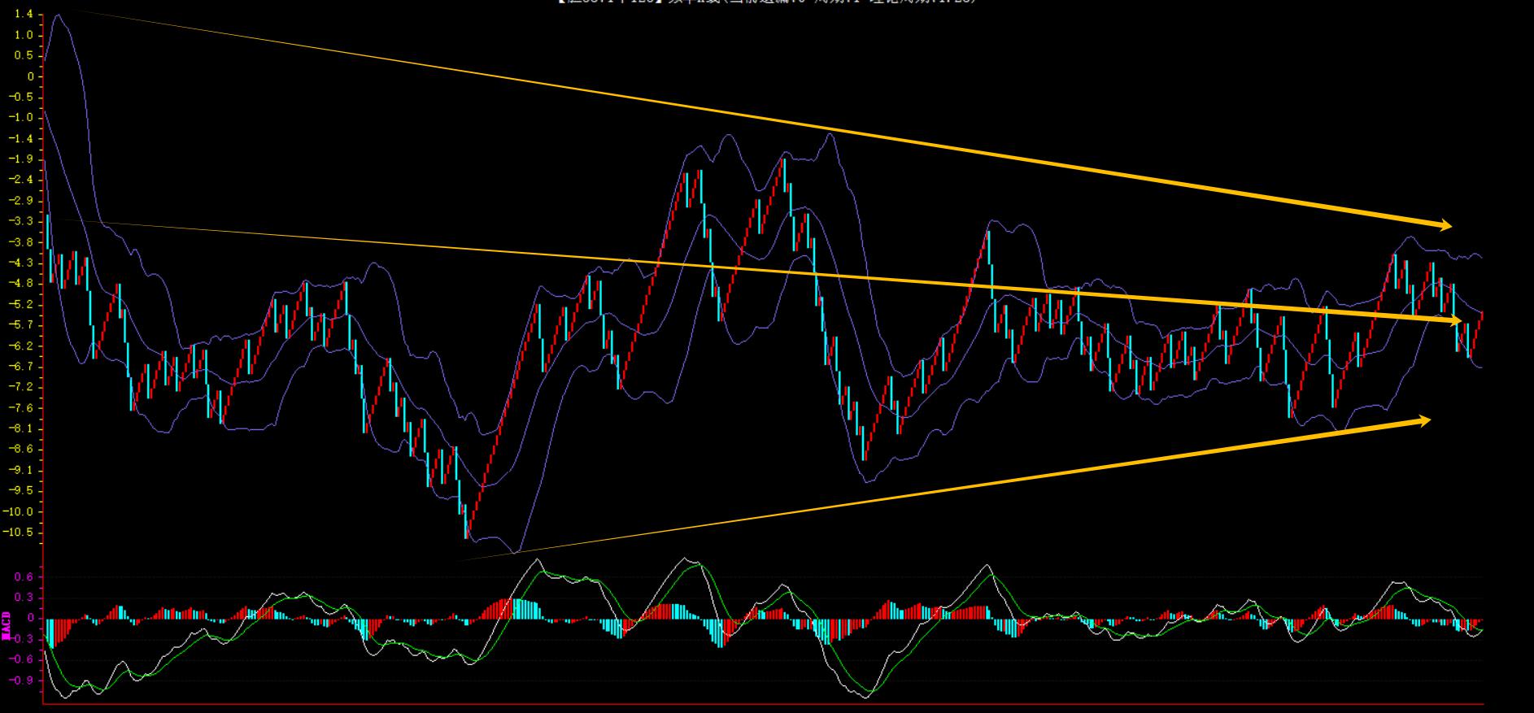Click the yellow 0 price axis label

point(31,76)
